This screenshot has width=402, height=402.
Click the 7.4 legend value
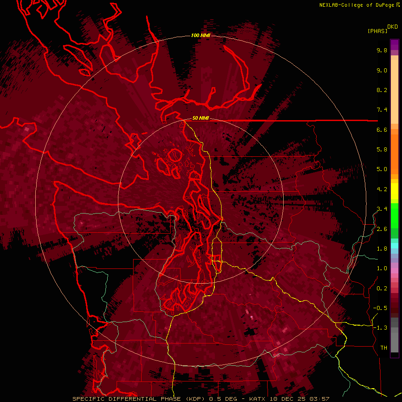click(x=382, y=110)
